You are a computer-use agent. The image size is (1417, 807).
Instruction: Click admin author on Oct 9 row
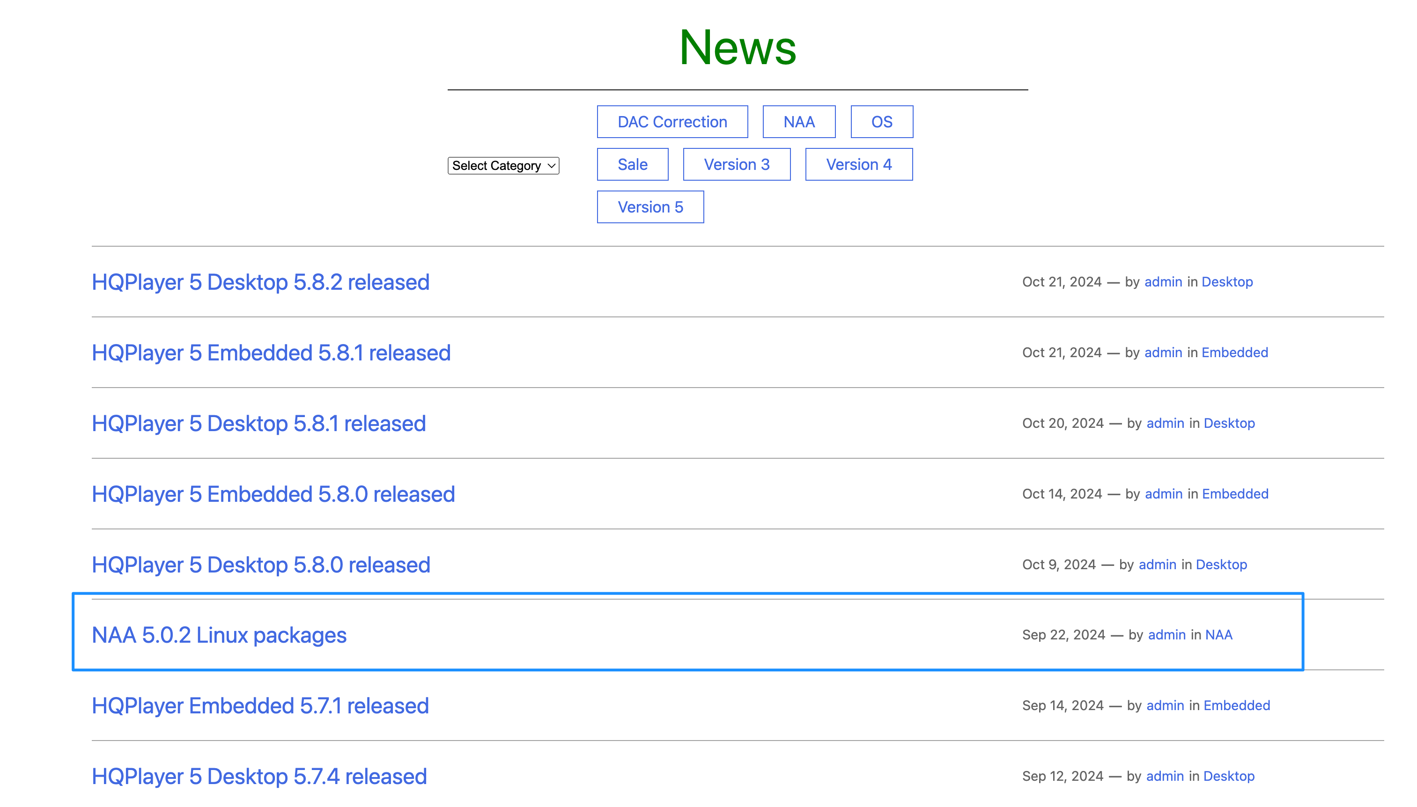pyautogui.click(x=1158, y=564)
